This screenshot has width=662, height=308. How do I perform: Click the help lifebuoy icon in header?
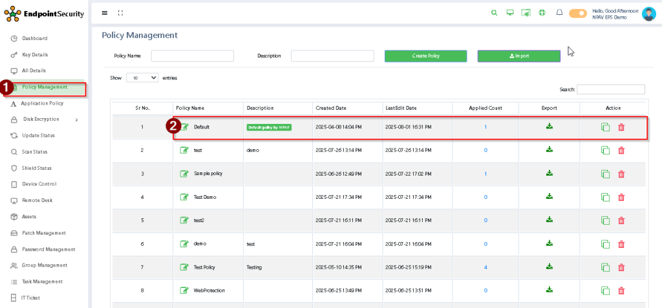[542, 13]
